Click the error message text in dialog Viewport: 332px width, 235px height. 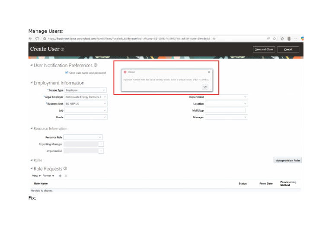166,80
